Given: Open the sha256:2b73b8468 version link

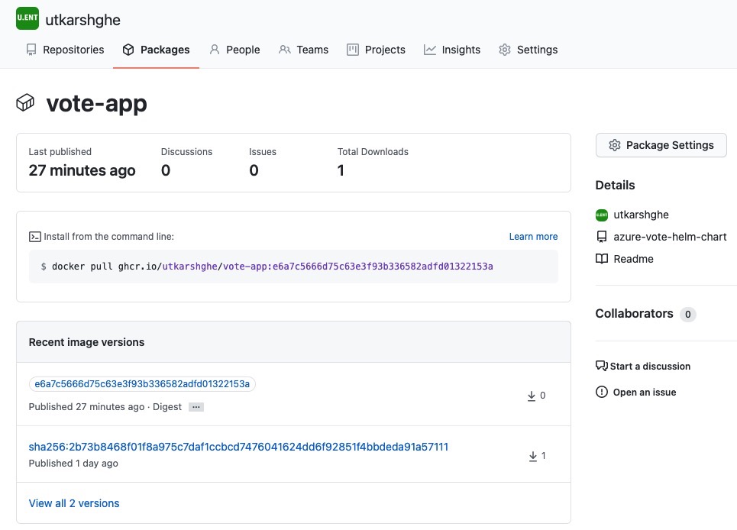Looking at the screenshot, I should 238,447.
